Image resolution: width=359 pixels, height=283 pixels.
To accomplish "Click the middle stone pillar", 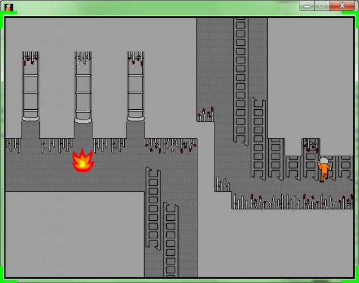I will [x=83, y=87].
